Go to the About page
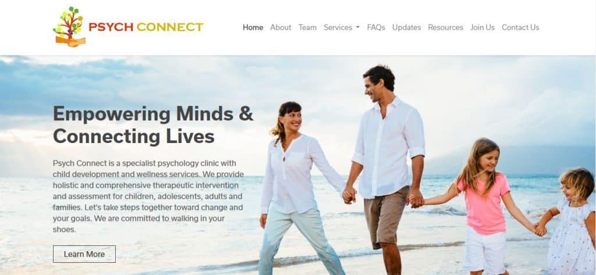Viewport: 596px width, 275px height. (281, 27)
